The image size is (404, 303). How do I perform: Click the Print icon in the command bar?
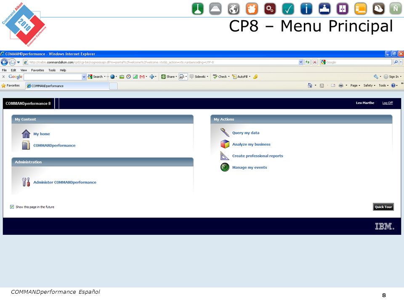tap(341, 85)
